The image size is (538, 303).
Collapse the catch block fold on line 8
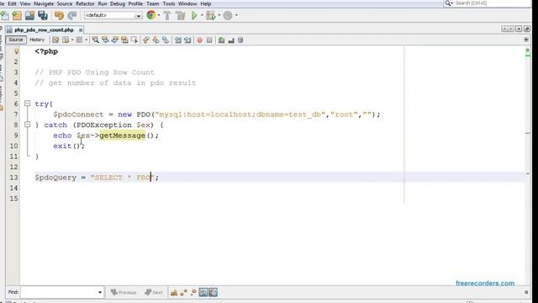point(28,125)
